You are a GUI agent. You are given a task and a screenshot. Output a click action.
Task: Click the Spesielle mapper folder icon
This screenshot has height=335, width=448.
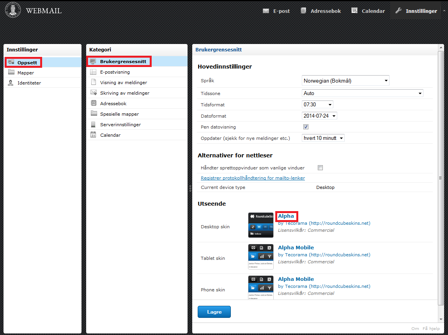click(x=93, y=114)
